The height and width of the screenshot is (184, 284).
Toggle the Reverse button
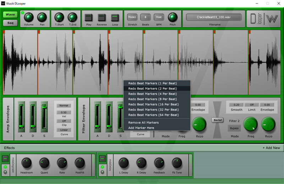[102, 18]
